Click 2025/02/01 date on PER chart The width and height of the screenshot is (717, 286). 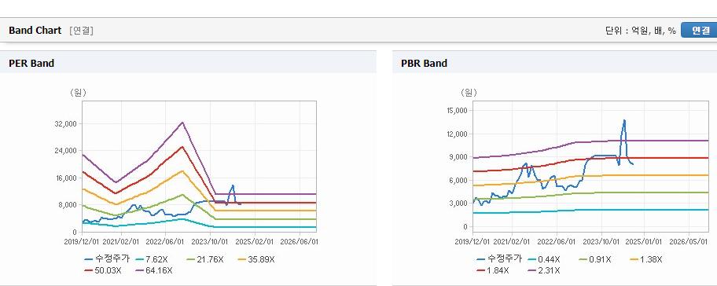pos(255,241)
